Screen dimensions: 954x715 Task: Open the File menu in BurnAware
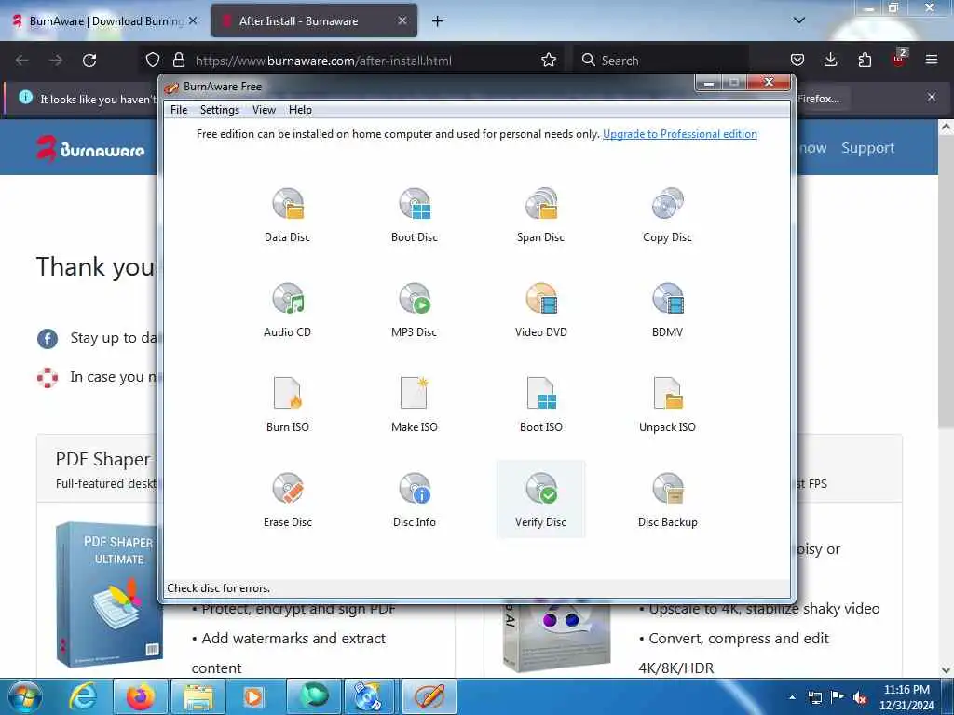179,110
